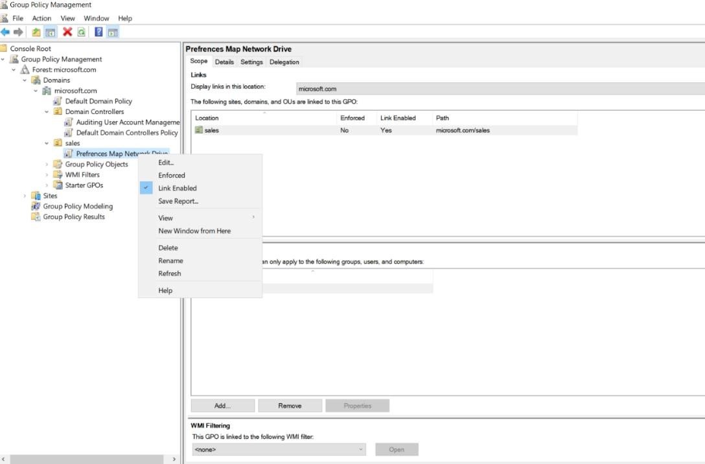705x464 pixels.
Task: Click the Default Domain Controllers Policy icon
Action: (x=68, y=133)
